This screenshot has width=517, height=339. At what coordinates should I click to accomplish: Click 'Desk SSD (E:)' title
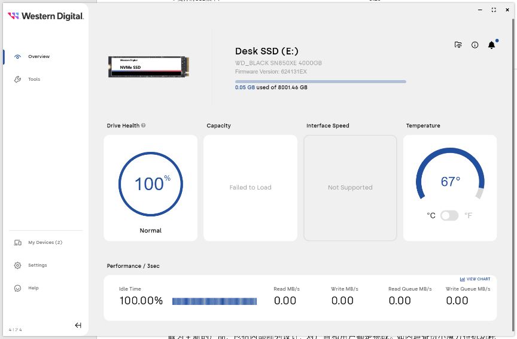(x=267, y=51)
